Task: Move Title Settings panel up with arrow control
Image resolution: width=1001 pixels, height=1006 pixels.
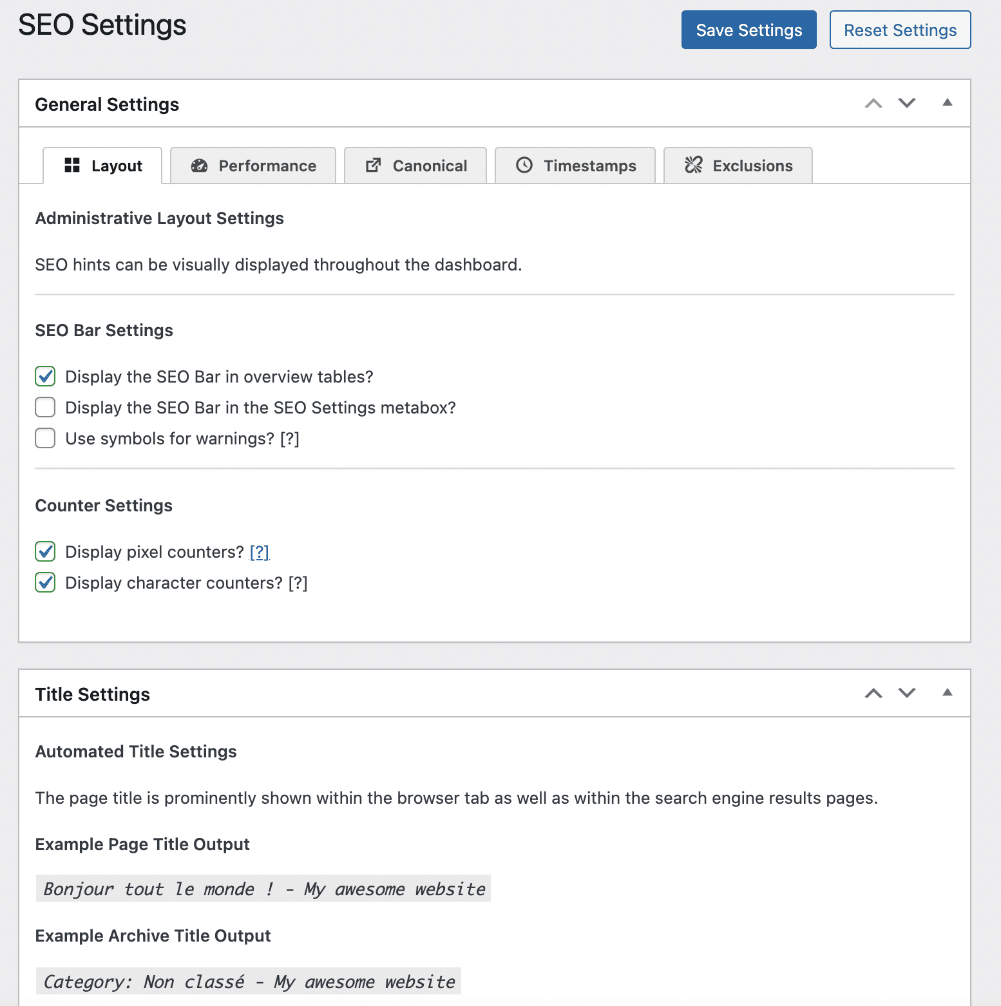Action: (x=873, y=694)
